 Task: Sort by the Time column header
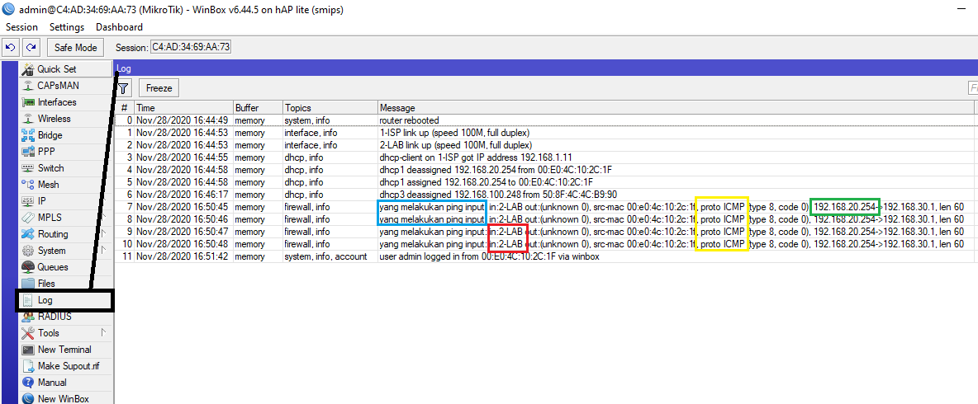tap(184, 108)
